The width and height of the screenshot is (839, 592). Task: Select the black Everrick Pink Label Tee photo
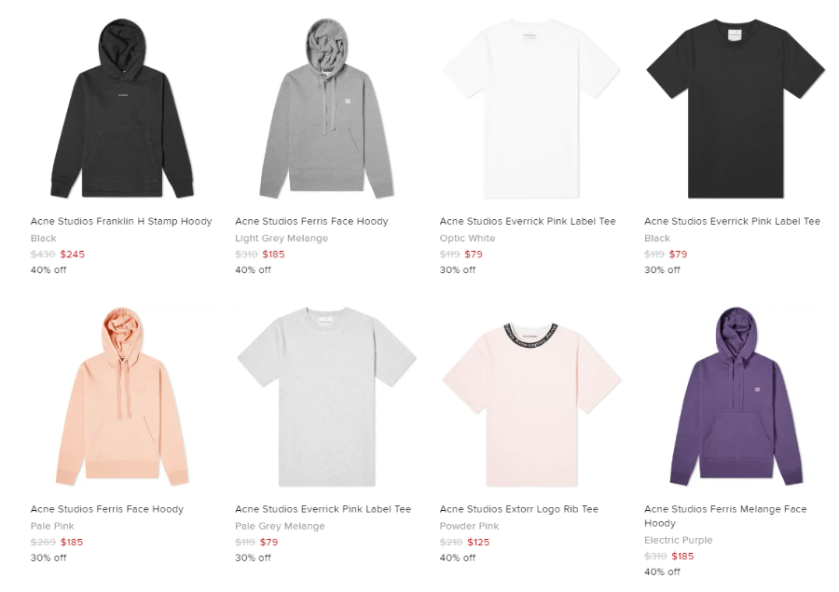click(736, 109)
